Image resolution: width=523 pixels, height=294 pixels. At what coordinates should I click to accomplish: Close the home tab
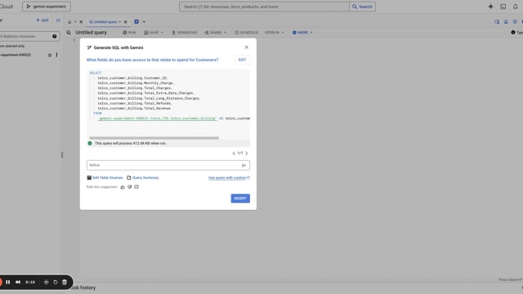[x=81, y=22]
